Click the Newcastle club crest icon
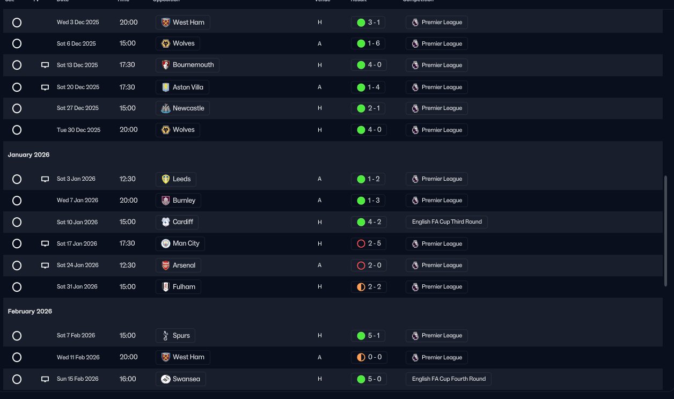The height and width of the screenshot is (399, 674). [x=165, y=108]
